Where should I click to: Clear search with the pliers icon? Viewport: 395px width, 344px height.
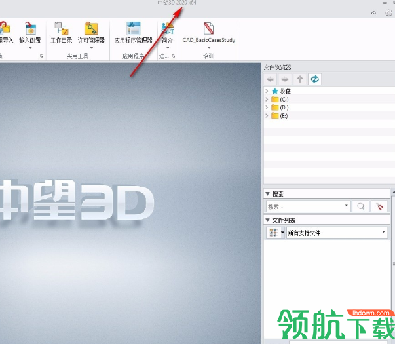379,206
